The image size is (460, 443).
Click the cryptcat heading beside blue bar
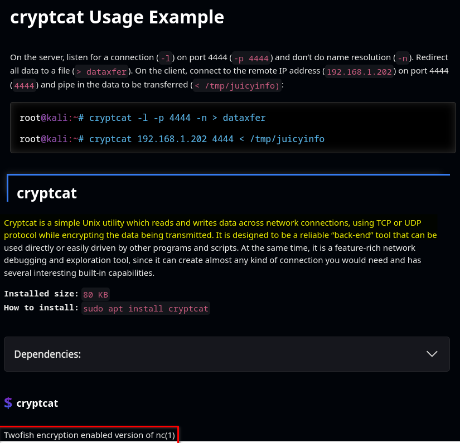47,193
